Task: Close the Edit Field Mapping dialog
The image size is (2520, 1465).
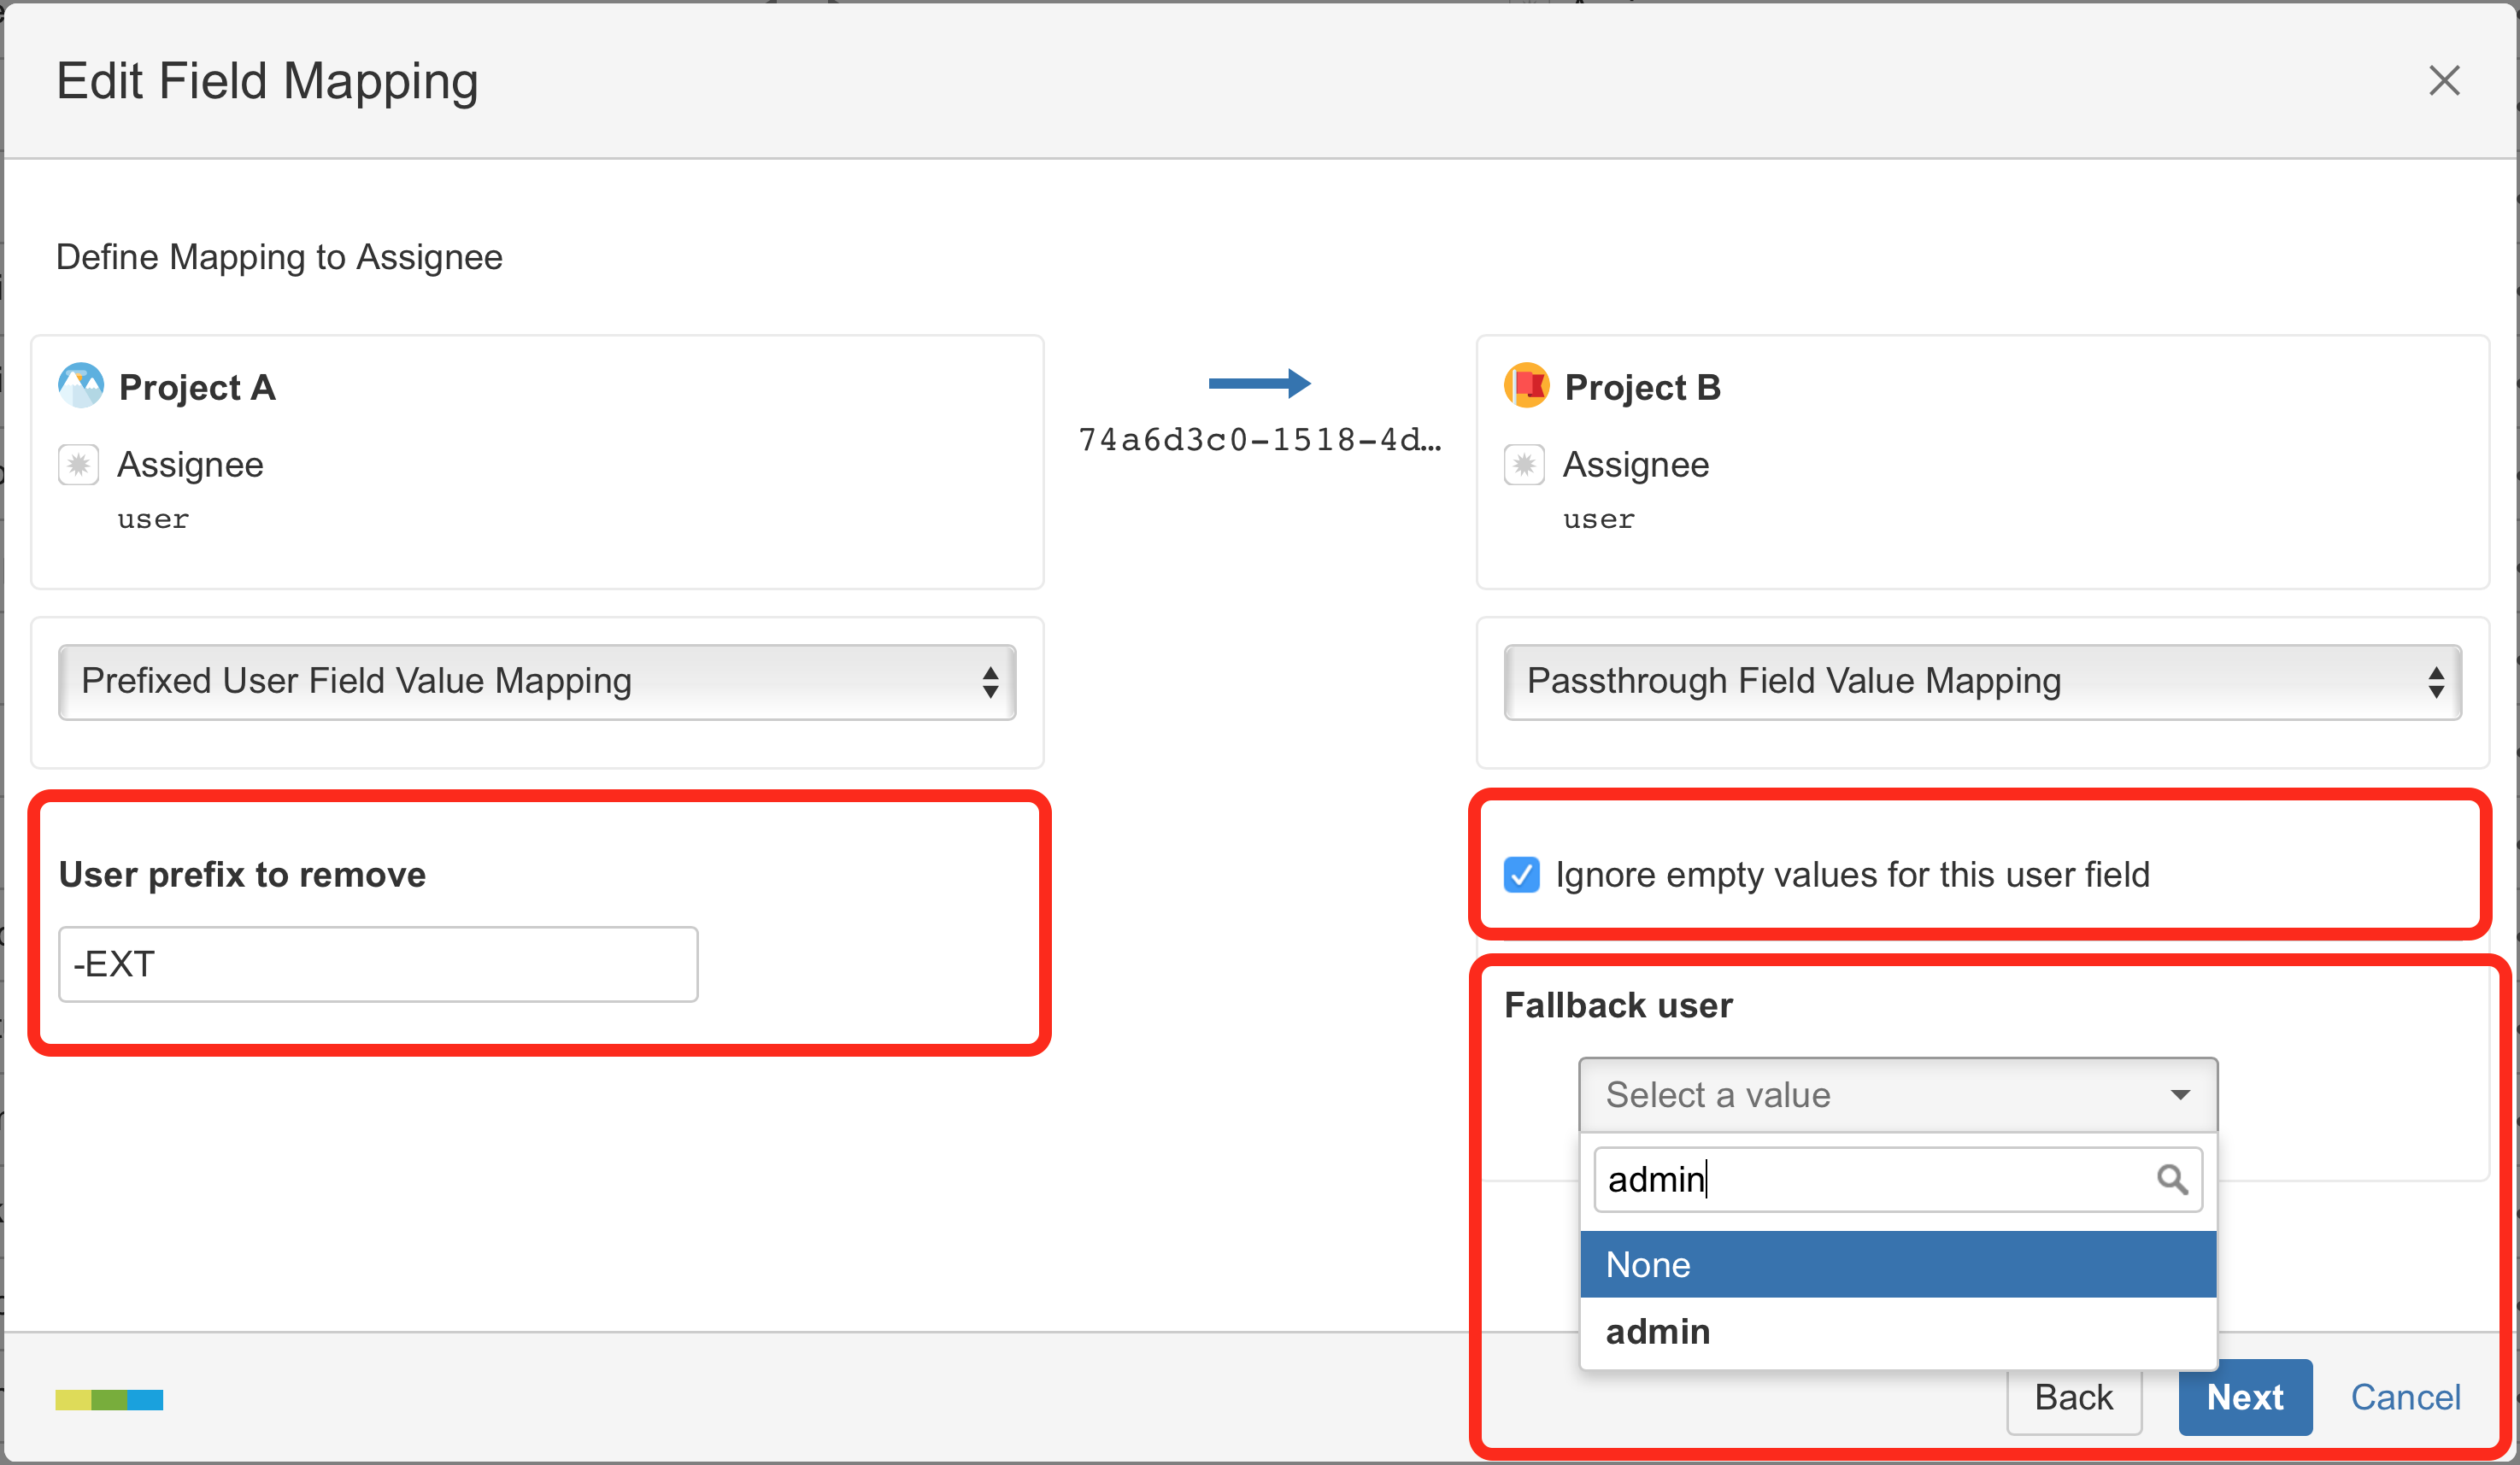Action: click(2444, 81)
